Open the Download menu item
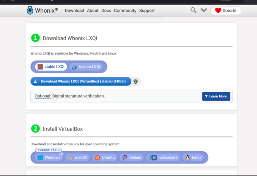The width and height of the screenshot is (257, 176). pyautogui.click(x=74, y=10)
